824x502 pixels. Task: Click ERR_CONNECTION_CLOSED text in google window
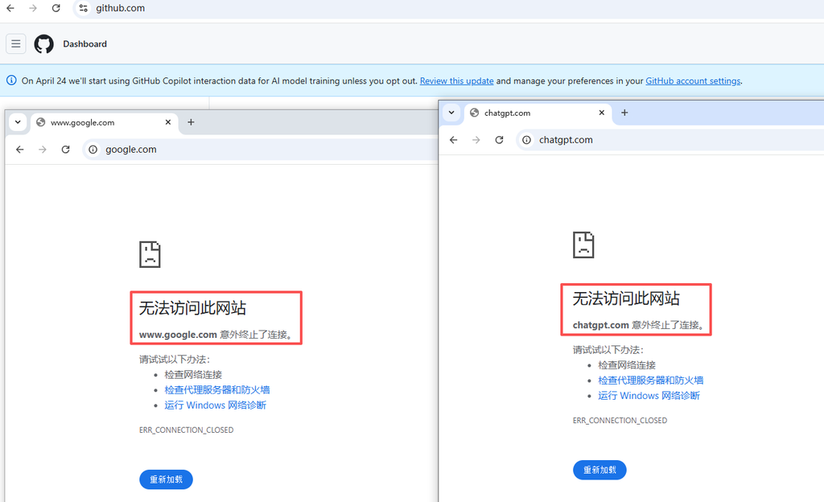tap(186, 430)
